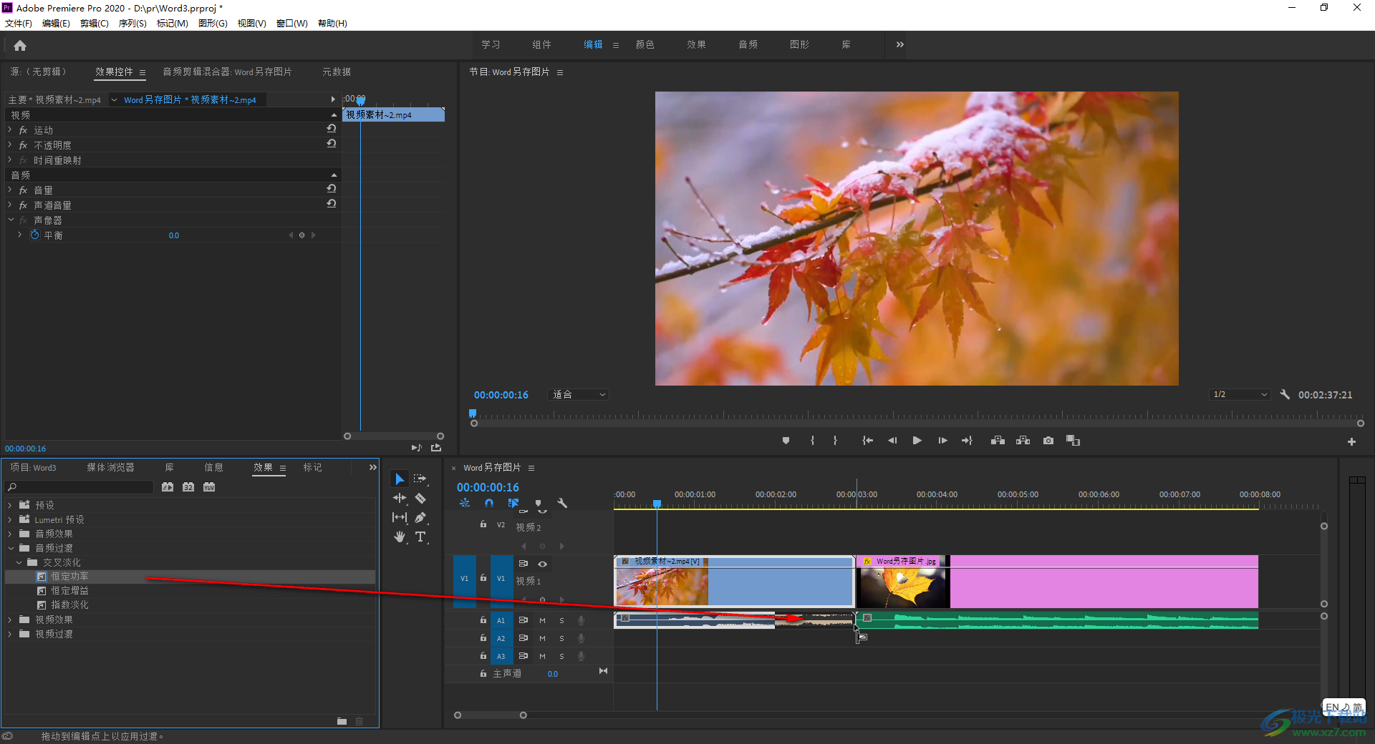Add marker in timeline panel
This screenshot has width=1375, height=744.
tap(539, 503)
